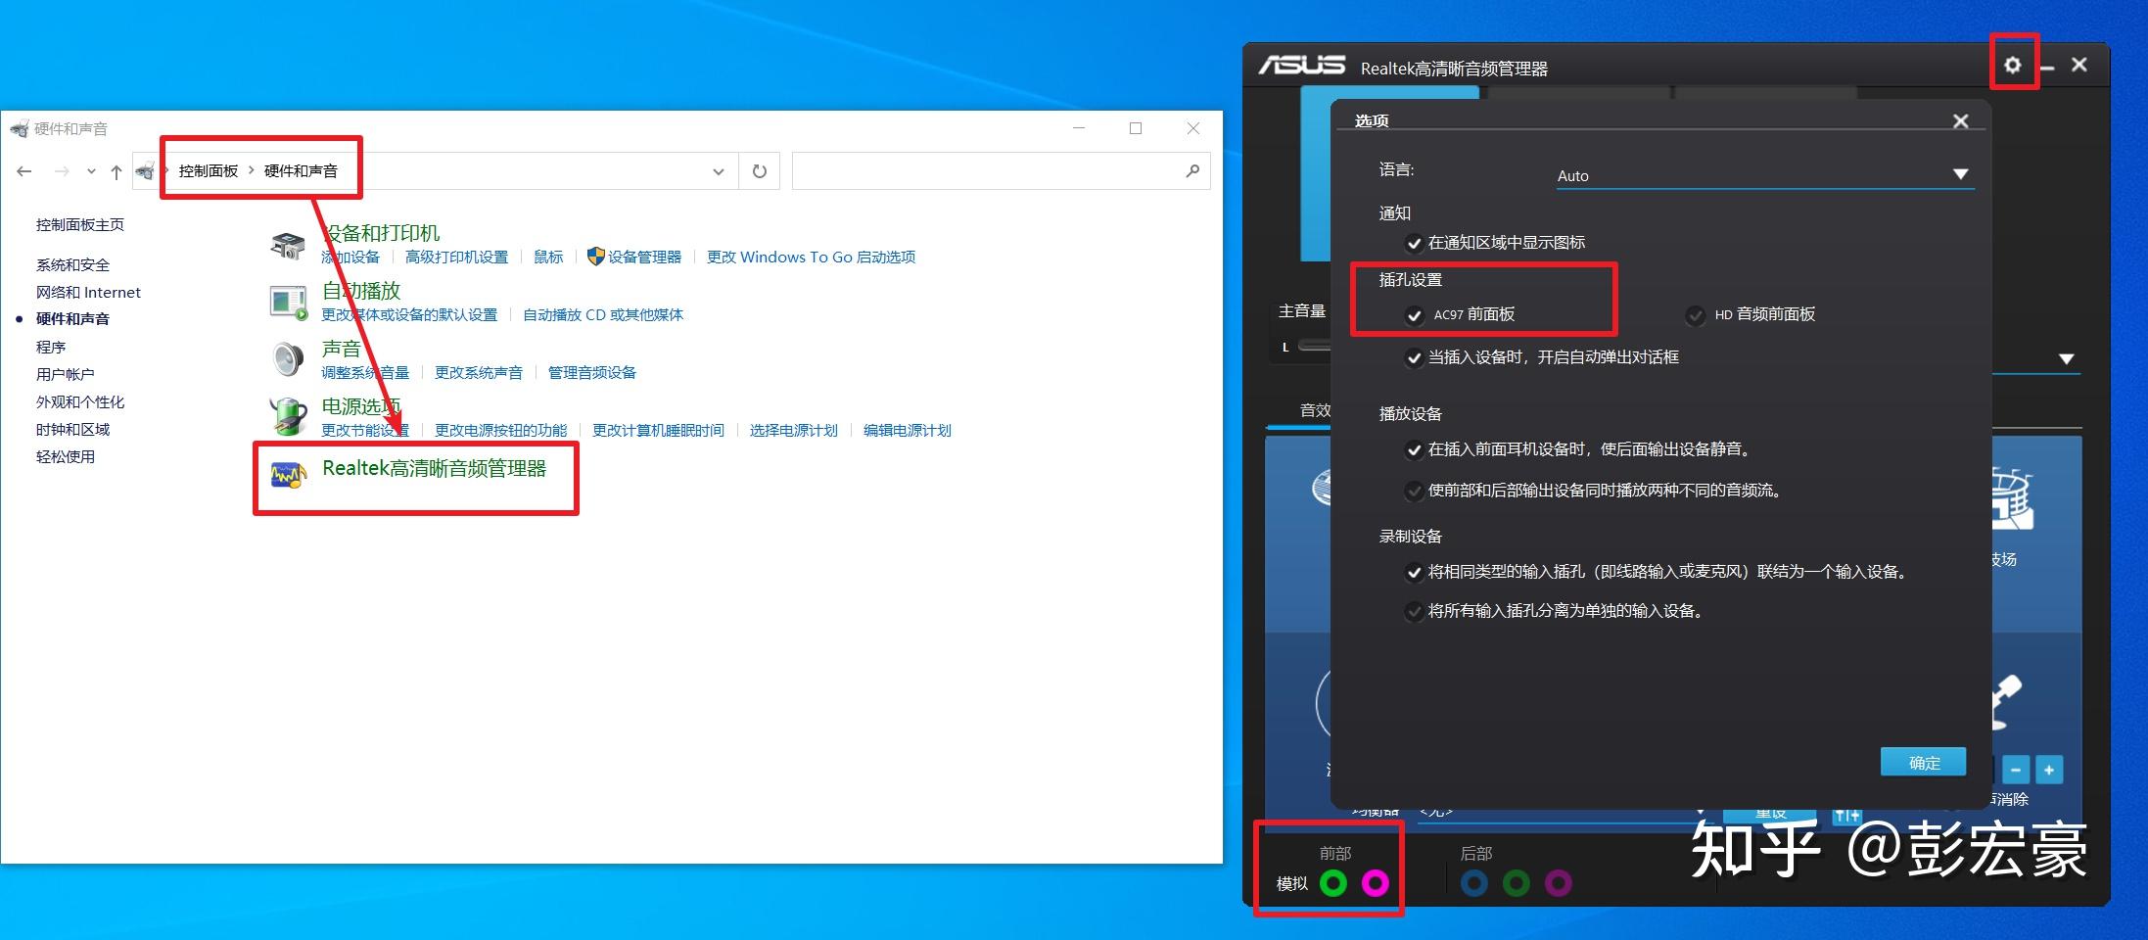Open 鼠标 link
This screenshot has width=2148, height=940.
[x=548, y=258]
